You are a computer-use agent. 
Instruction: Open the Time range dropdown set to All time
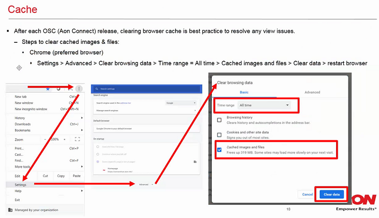coord(264,105)
